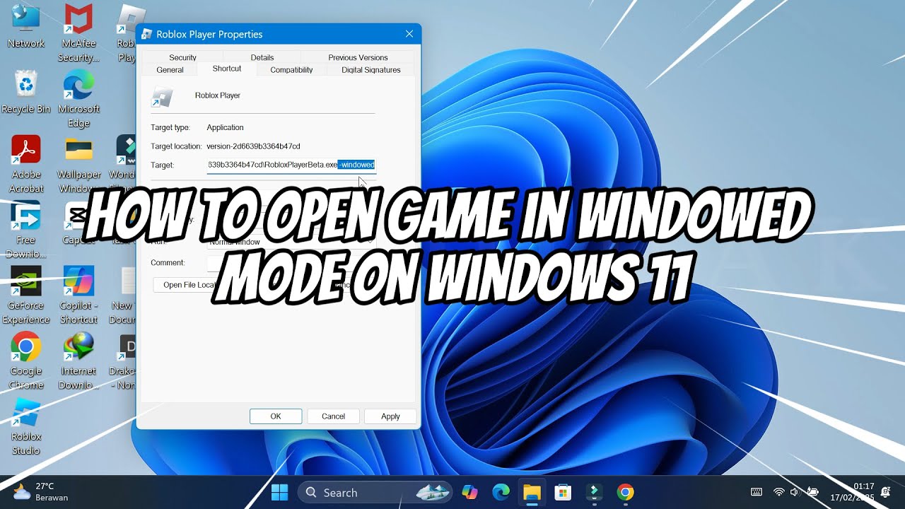Viewport: 905px width, 509px height.
Task: Click the volume speaker tray icon
Action: [794, 492]
